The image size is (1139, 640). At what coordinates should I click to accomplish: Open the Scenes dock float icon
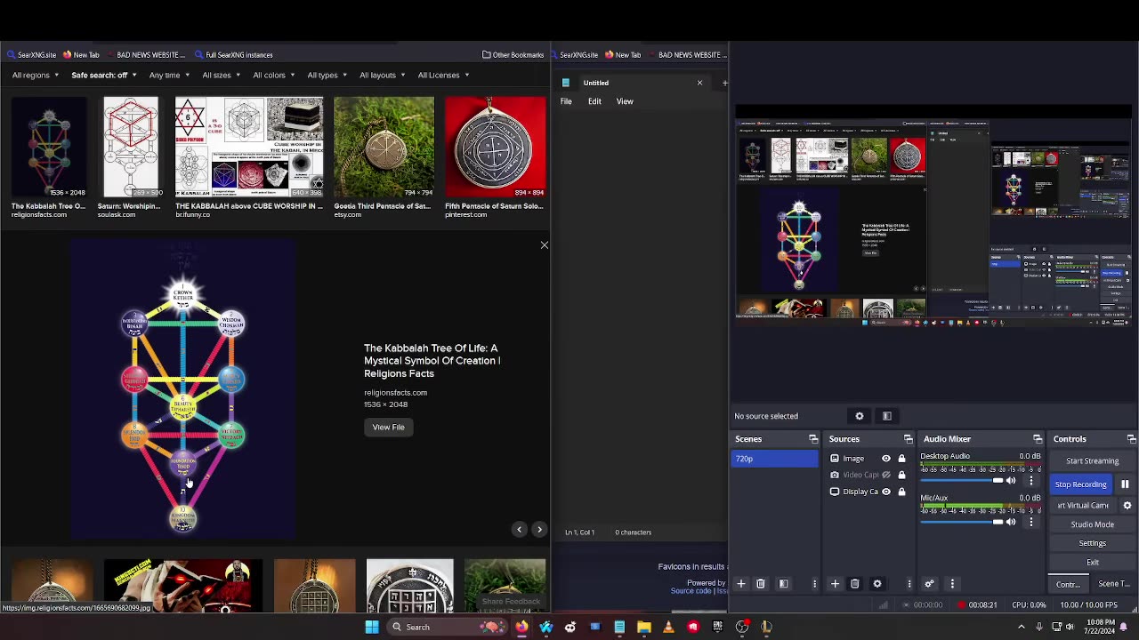pos(813,439)
